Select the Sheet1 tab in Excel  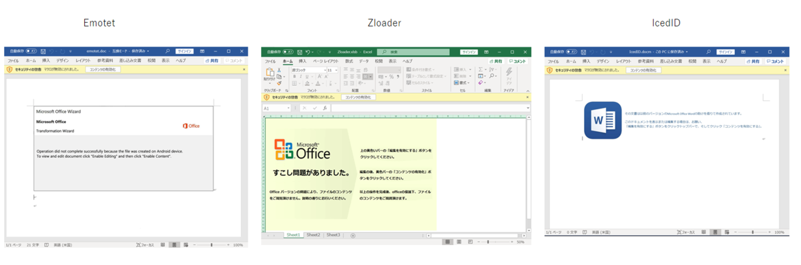tap(294, 235)
